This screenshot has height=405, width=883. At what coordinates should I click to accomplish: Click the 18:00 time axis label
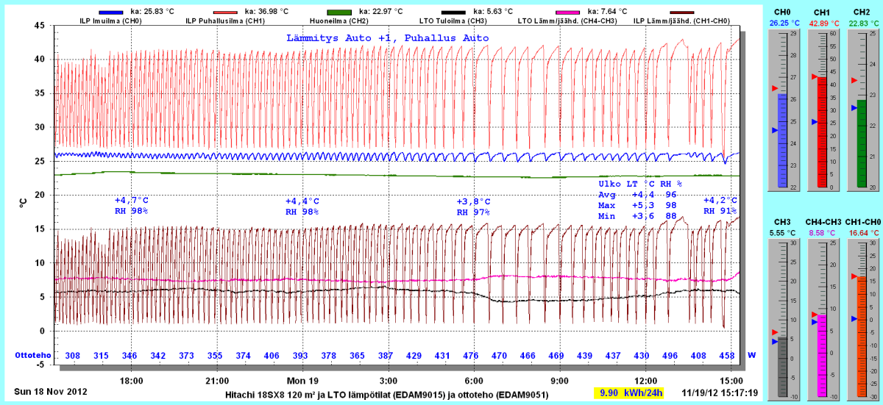point(131,381)
